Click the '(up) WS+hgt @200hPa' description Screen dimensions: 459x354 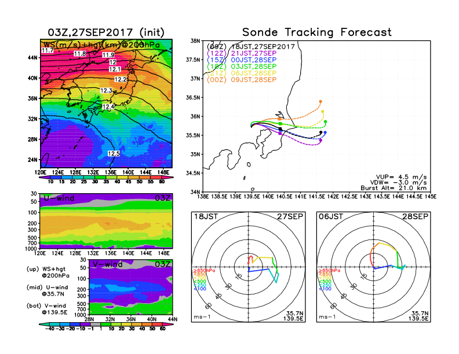(48, 272)
